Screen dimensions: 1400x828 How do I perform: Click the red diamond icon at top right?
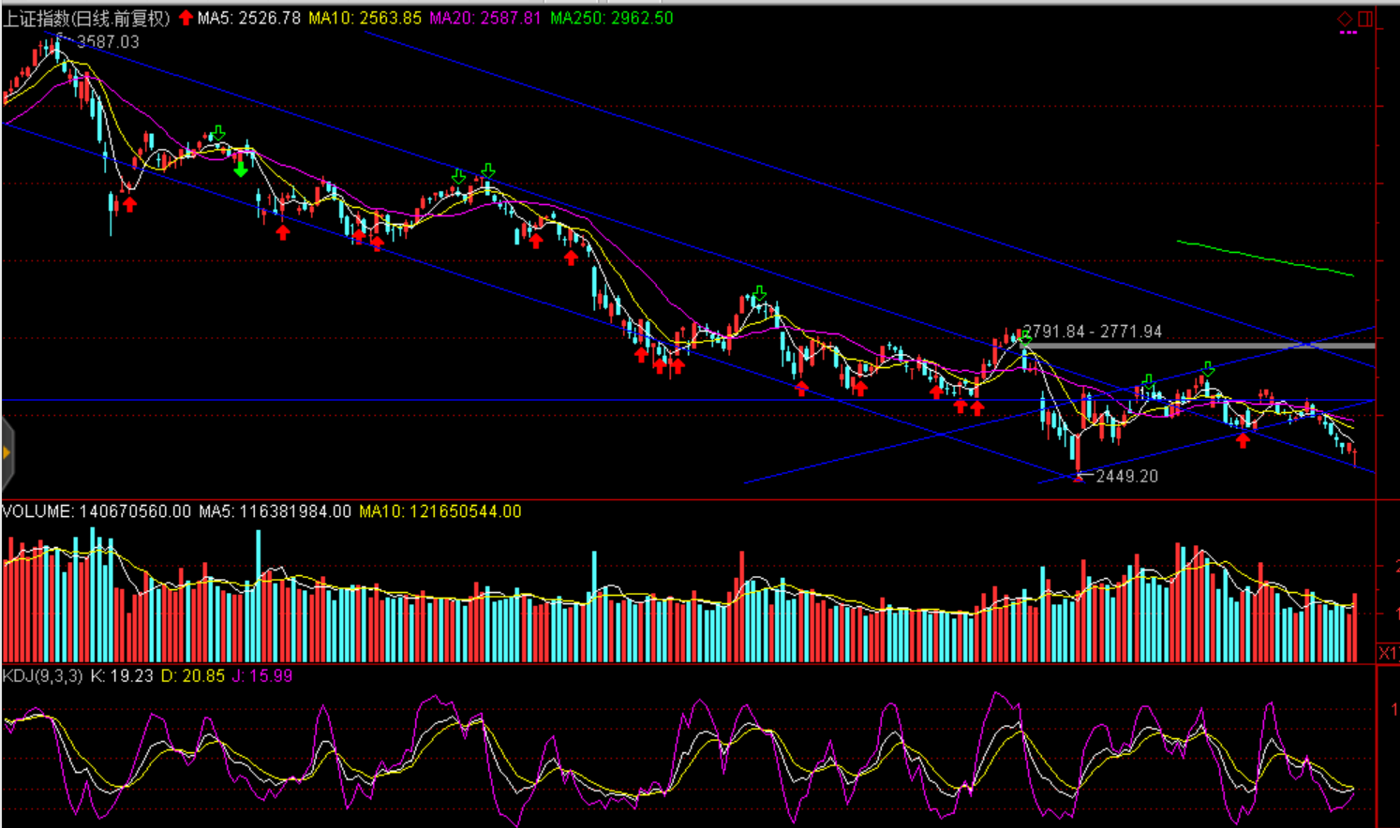point(1345,19)
